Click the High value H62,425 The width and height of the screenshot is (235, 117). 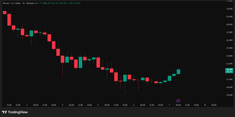pos(47,3)
